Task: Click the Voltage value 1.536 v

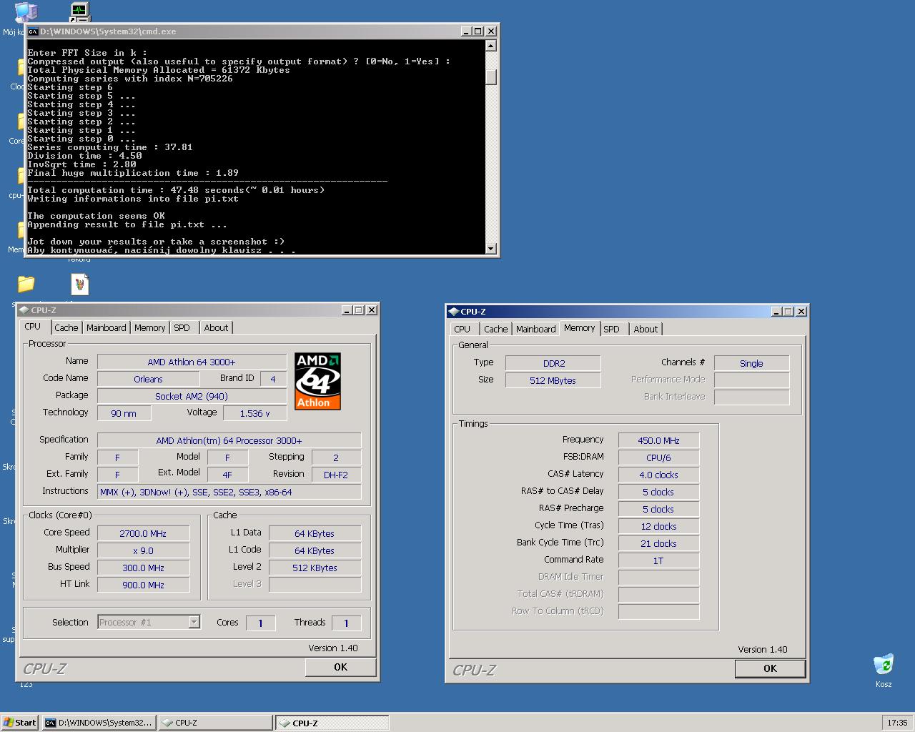Action: (x=254, y=413)
